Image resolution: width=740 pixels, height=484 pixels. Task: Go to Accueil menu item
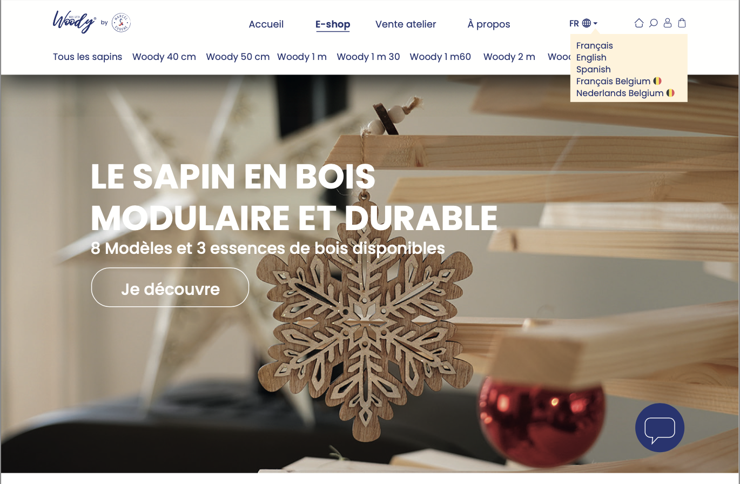[266, 24]
